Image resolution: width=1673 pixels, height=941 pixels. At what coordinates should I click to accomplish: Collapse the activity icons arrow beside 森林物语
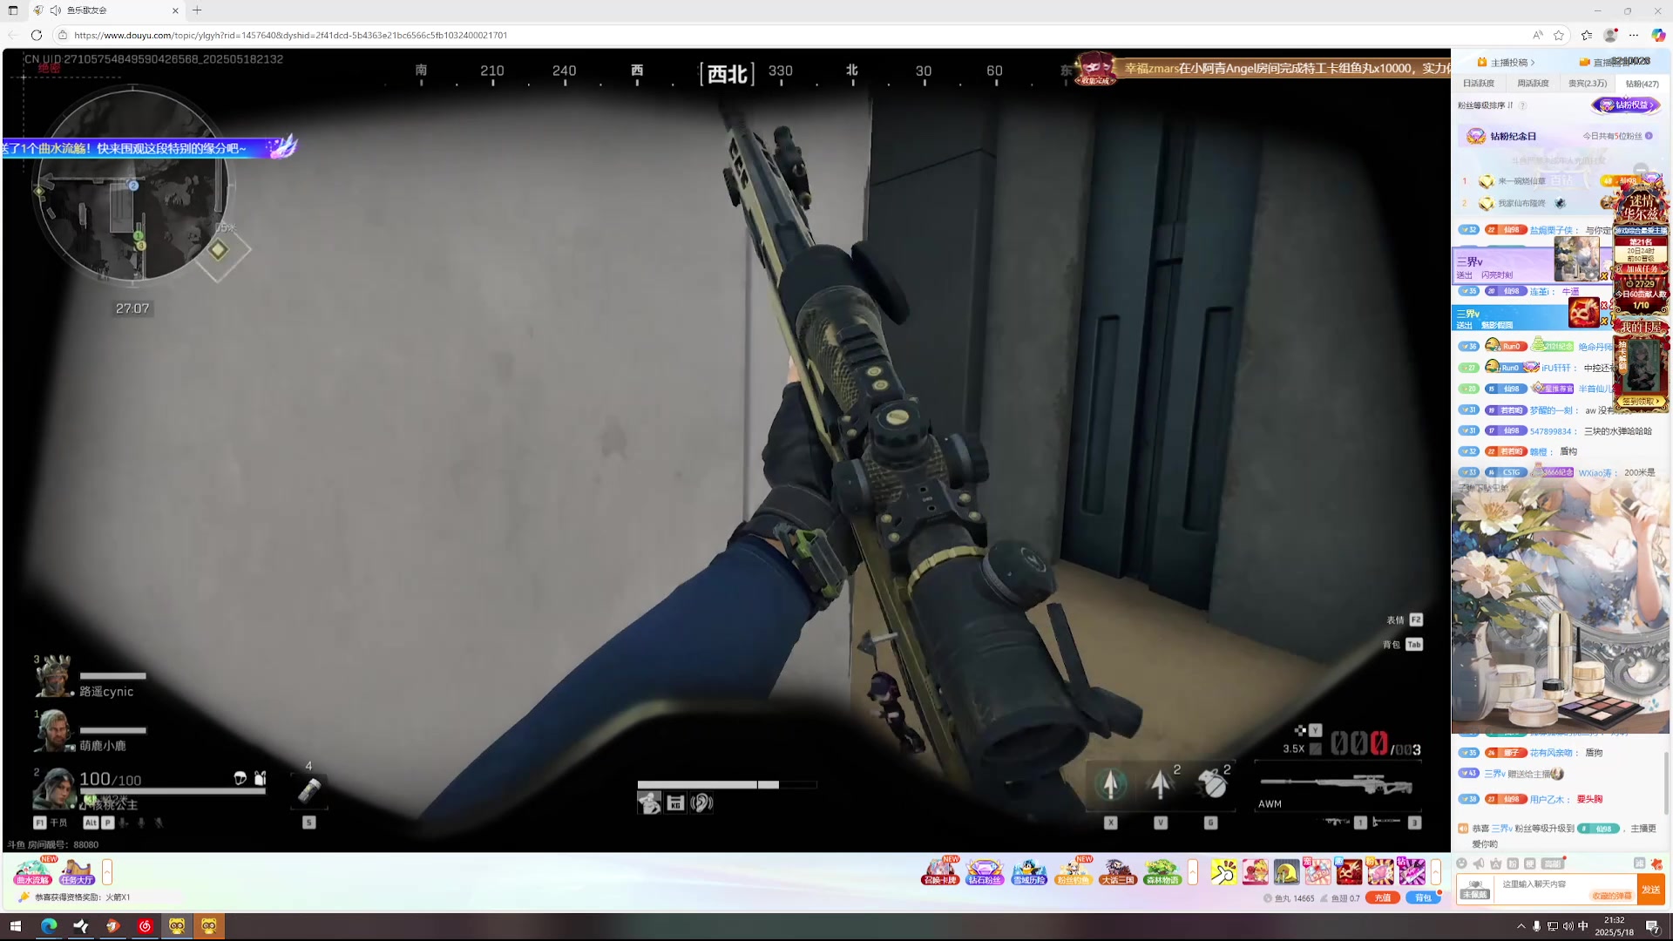coord(1193,871)
